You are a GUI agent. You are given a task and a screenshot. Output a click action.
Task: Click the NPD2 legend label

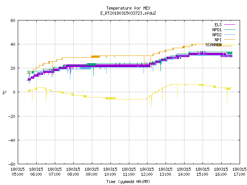(217, 35)
